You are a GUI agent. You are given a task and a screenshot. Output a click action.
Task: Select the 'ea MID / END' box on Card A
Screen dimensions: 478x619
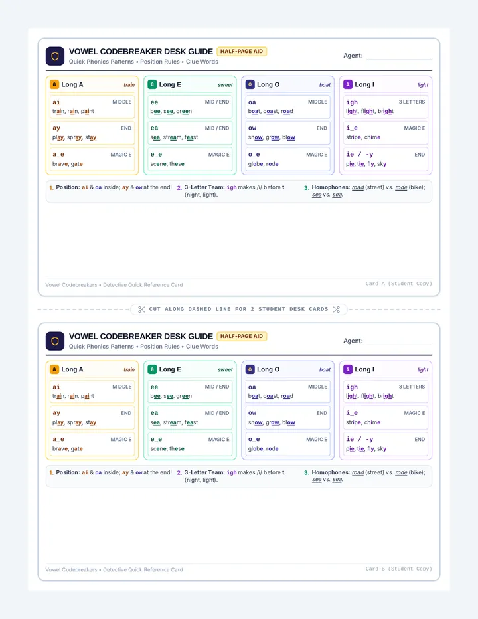190,133
